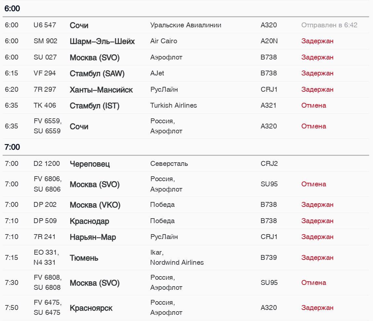Click the Сочи destination for flight U6 547

pos(79,25)
